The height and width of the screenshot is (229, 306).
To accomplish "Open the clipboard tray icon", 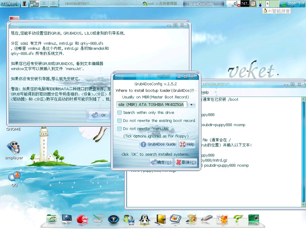I will [x=253, y=4].
